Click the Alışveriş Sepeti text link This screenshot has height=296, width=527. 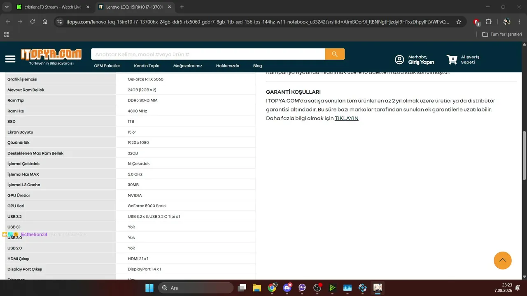pyautogui.click(x=470, y=60)
